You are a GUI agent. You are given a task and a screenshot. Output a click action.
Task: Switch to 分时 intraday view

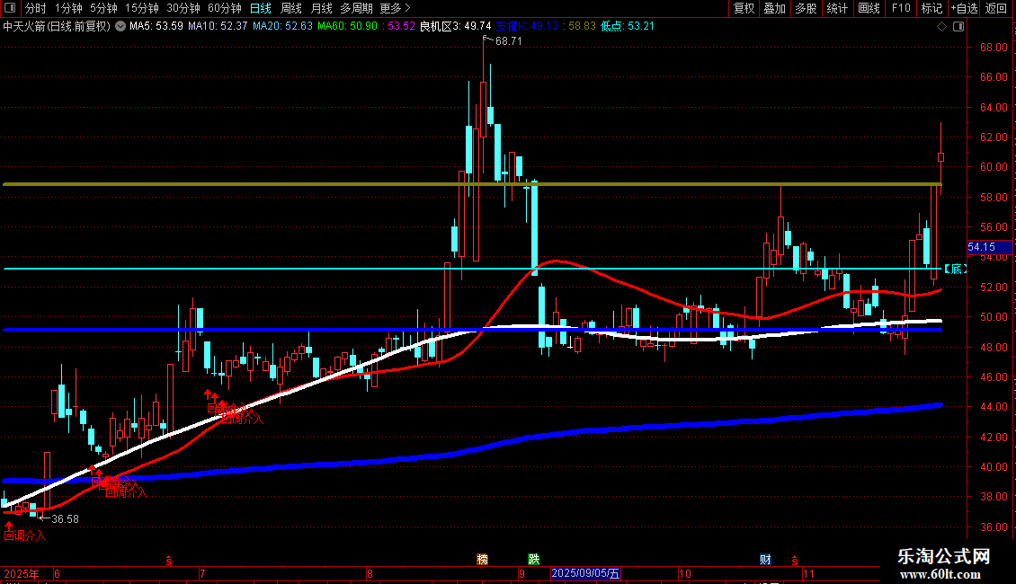(36, 8)
